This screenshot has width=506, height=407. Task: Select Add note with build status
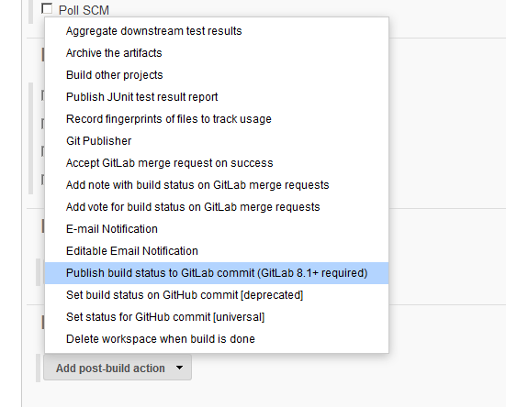click(217, 185)
